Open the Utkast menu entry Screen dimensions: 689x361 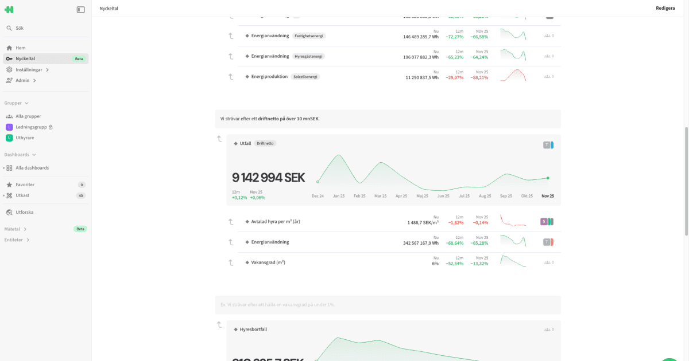tap(24, 195)
